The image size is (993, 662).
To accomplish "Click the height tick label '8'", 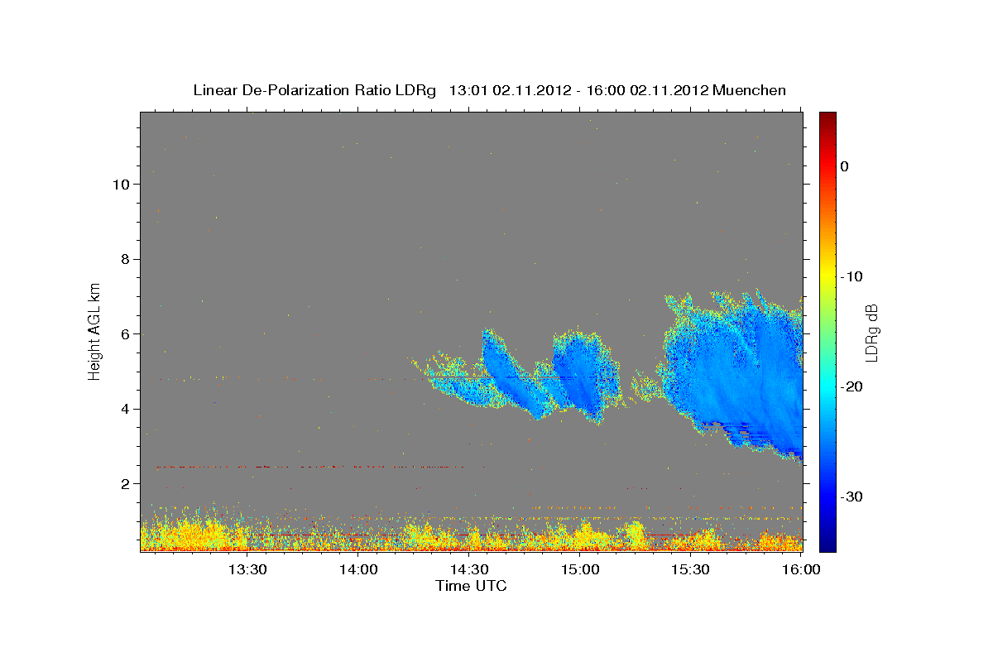I will click(x=127, y=259).
